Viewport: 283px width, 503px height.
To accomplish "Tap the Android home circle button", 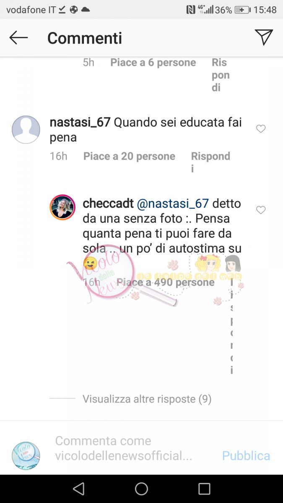I will pos(141,489).
